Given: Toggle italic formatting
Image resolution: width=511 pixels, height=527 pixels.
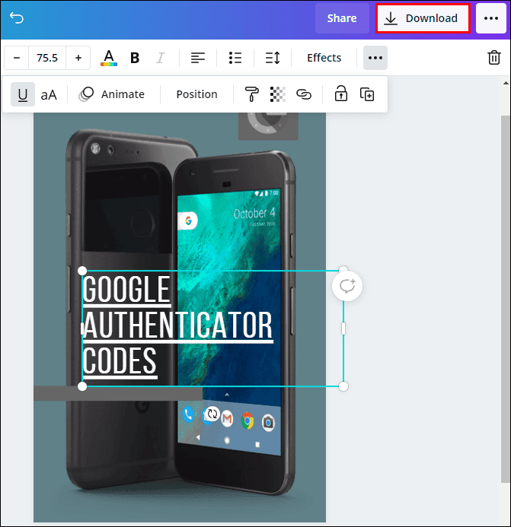Looking at the screenshot, I should click(160, 58).
